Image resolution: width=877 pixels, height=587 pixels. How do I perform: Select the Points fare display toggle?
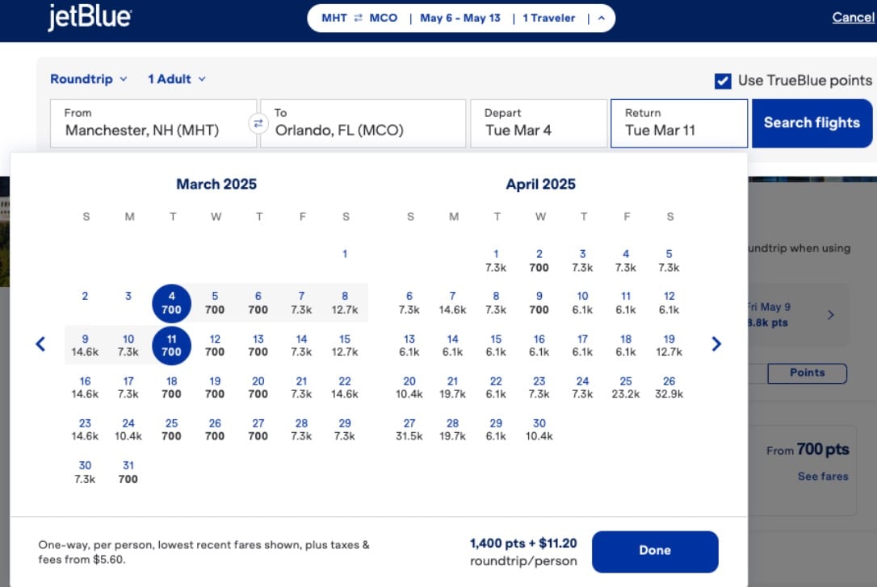[807, 373]
